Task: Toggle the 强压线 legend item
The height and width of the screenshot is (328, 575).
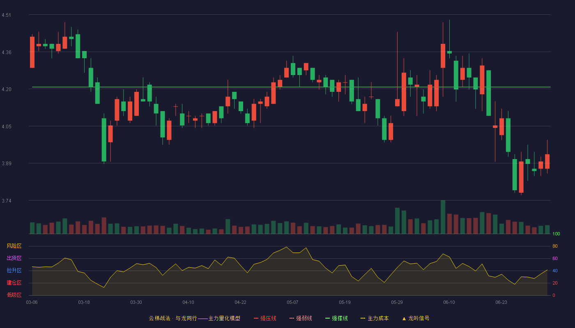Action: click(x=265, y=318)
